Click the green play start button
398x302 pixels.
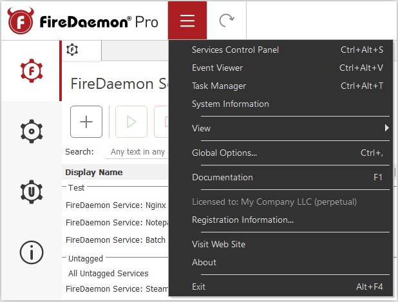(131, 122)
